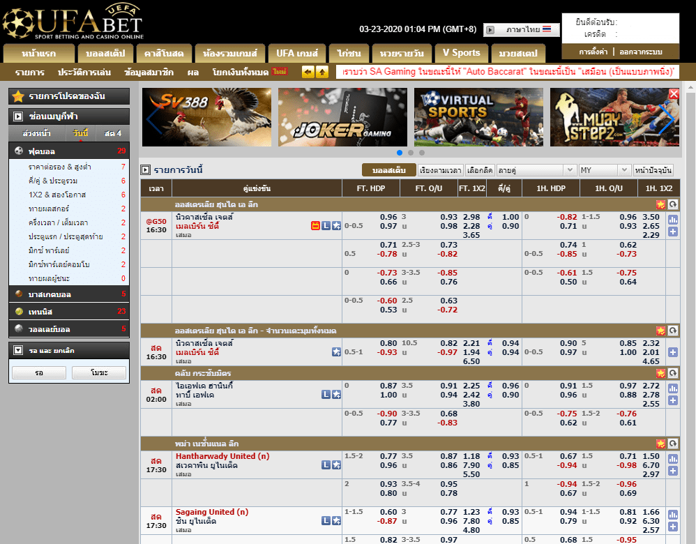The height and width of the screenshot is (544, 696).
Task: Open the ภาษาไทย language selector
Action: [522, 30]
